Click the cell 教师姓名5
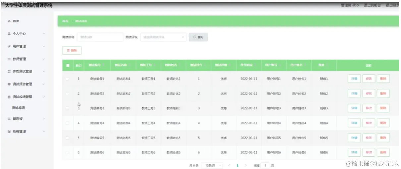Screen dimensions: 401x169 click(x=173, y=138)
